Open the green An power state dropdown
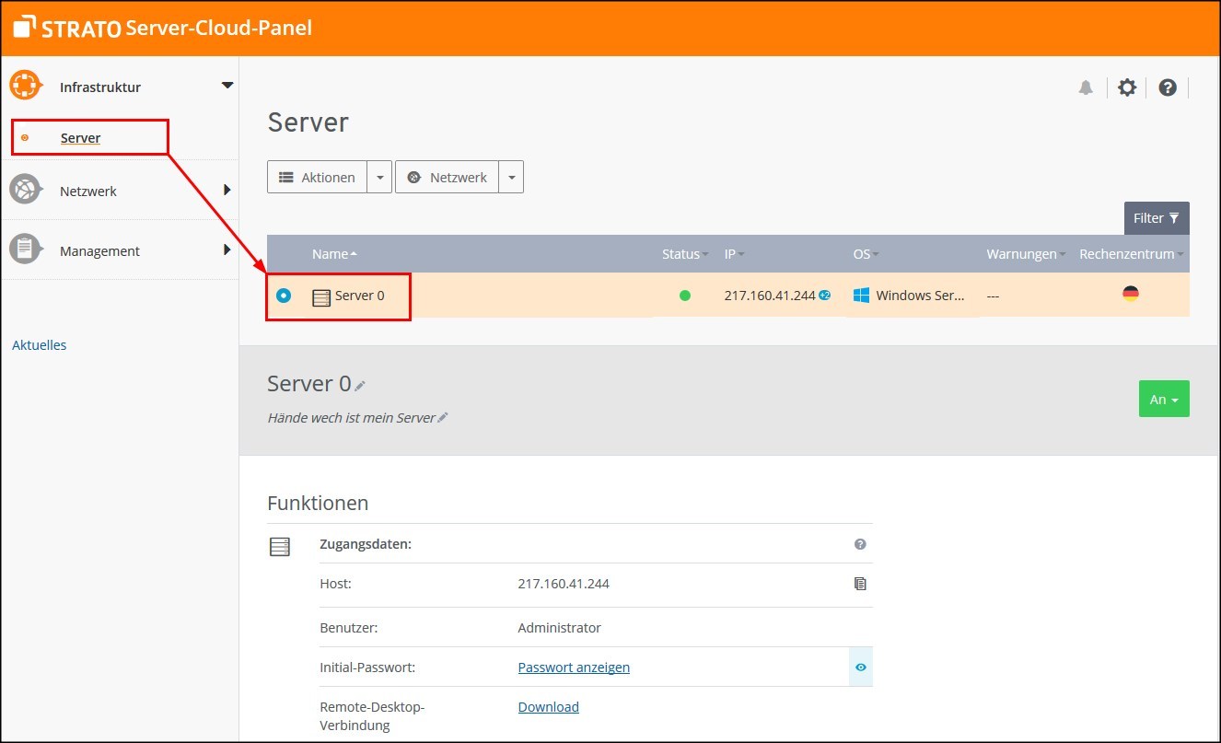 tap(1163, 399)
